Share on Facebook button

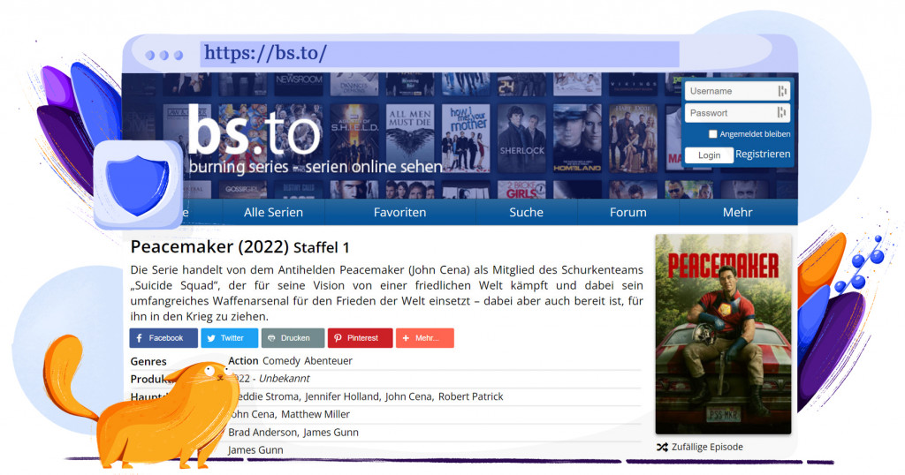(164, 338)
